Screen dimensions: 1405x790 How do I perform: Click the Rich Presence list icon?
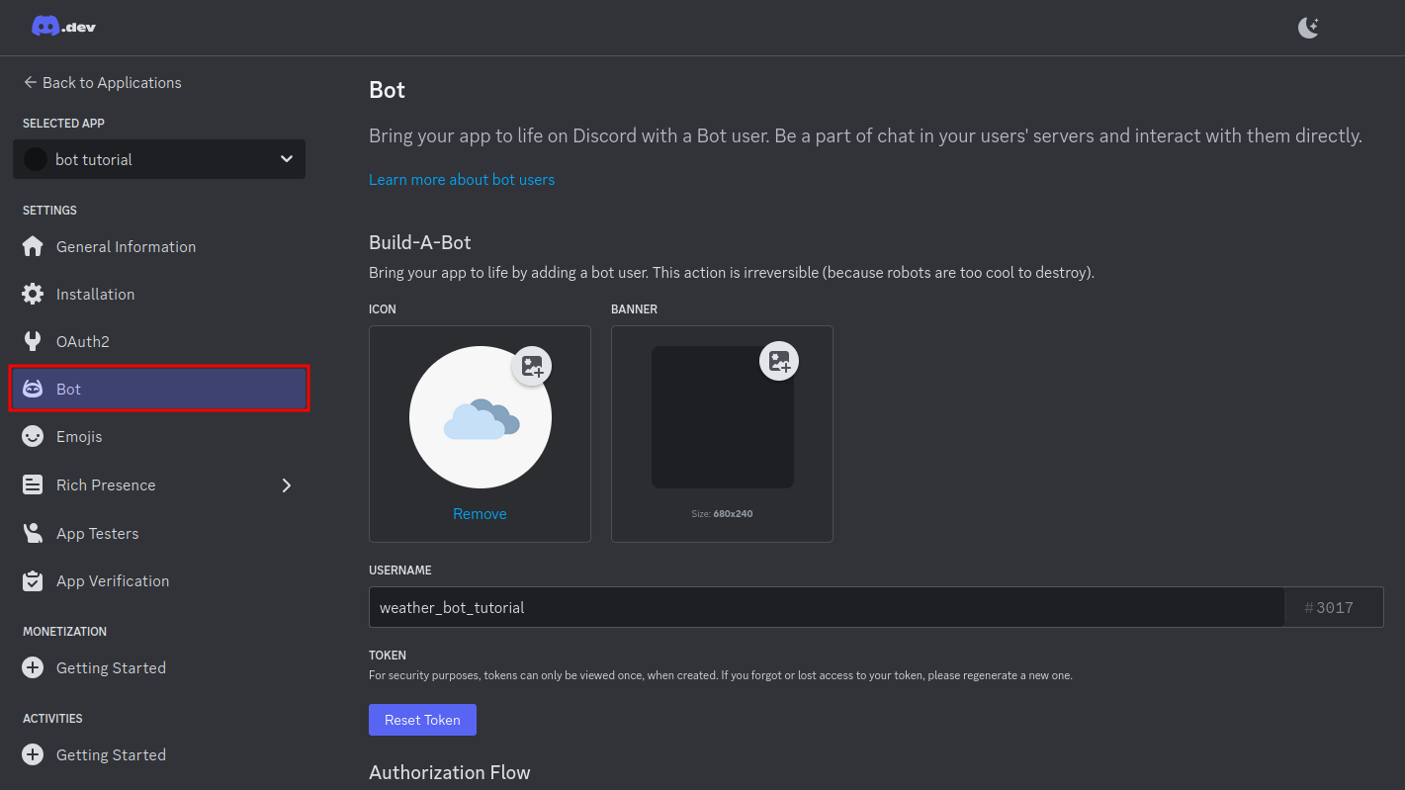click(x=33, y=484)
